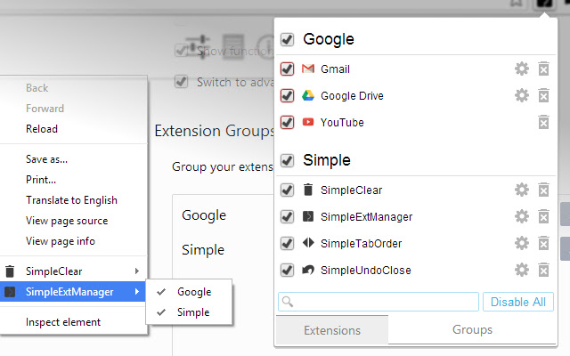Toggle the Google group checkbox
The height and width of the screenshot is (356, 570).
[x=288, y=39]
